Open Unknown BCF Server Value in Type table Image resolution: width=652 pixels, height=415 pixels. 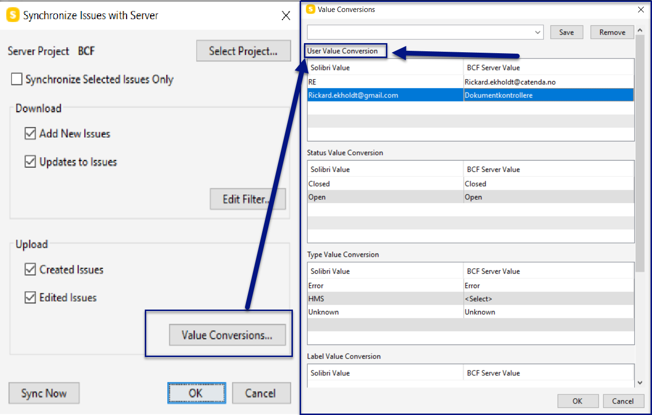click(549, 312)
